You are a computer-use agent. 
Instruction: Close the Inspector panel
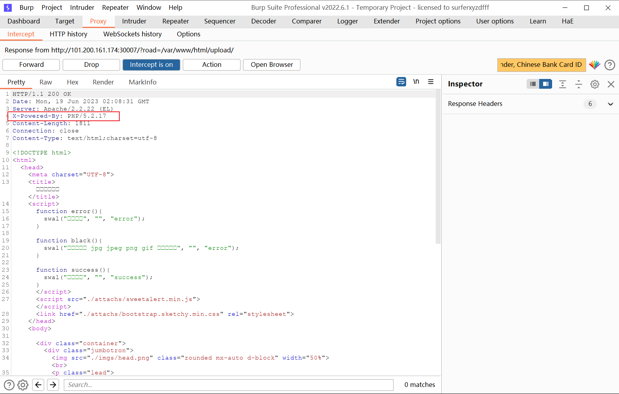(x=611, y=84)
